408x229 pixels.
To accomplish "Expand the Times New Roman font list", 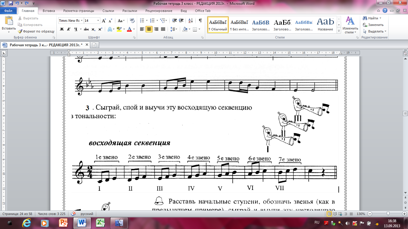I will click(x=81, y=21).
